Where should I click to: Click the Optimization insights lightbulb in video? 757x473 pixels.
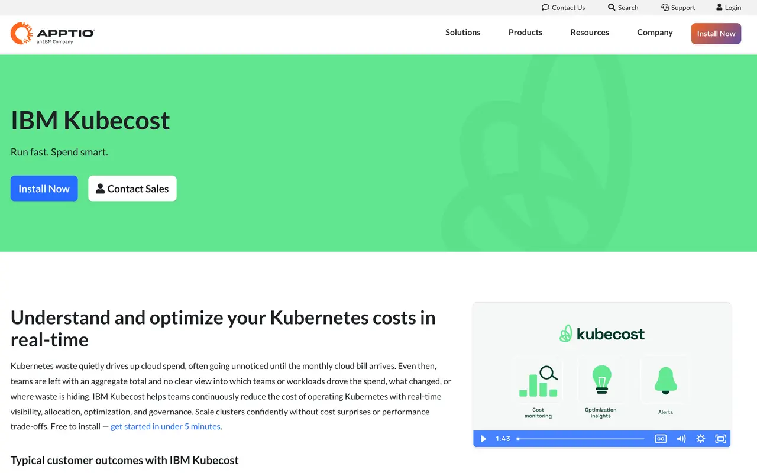[601, 380]
